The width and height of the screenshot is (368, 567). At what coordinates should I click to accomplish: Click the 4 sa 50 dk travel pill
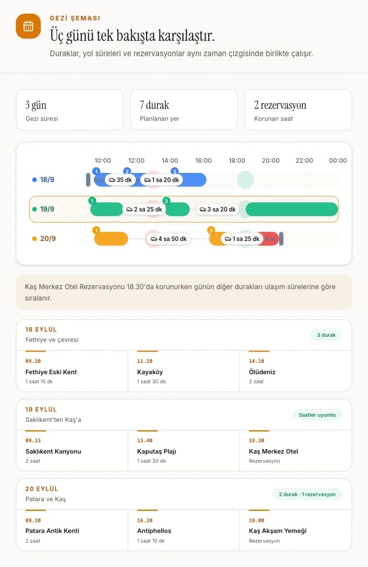tap(169, 239)
